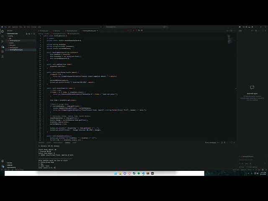
Task: Click New Folder icon in Explorer header
Action: (x=29, y=33)
